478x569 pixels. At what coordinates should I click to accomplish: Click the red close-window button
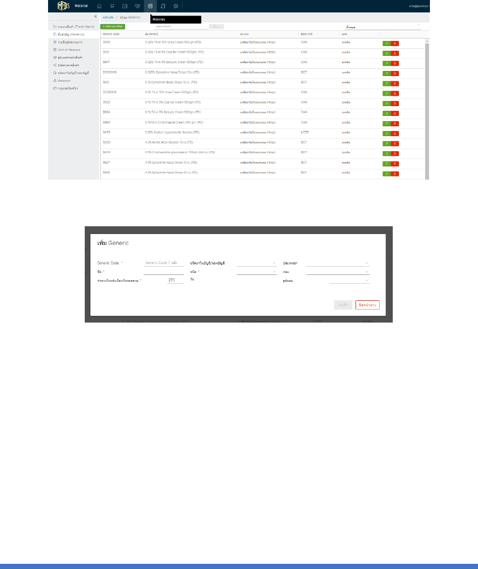coord(367,305)
